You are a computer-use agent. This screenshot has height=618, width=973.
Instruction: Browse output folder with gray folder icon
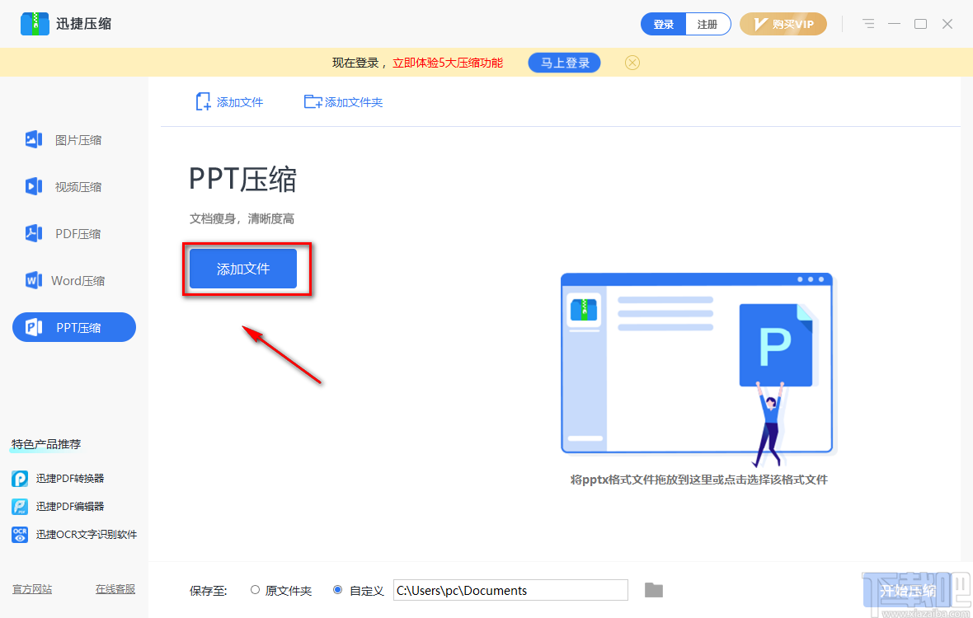[653, 590]
